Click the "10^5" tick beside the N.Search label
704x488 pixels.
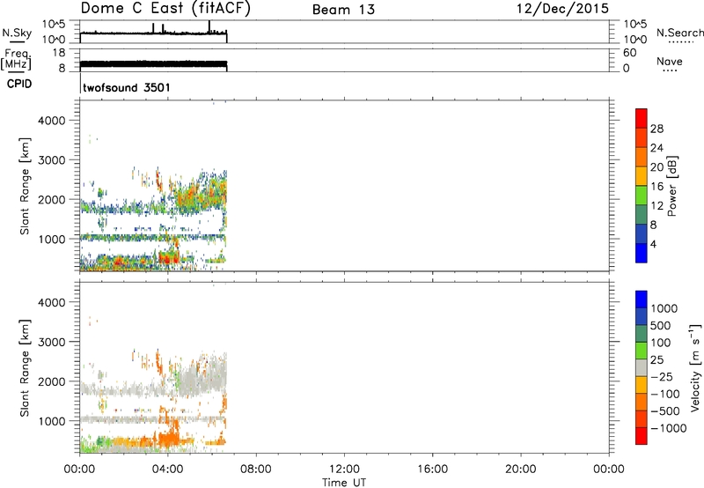coord(634,25)
